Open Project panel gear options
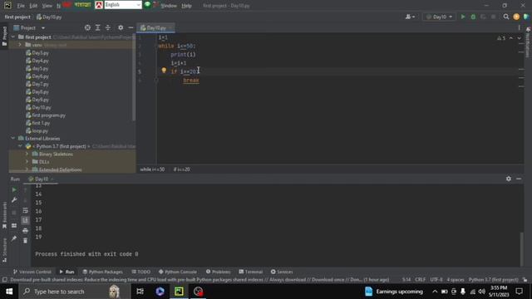 coord(121,27)
